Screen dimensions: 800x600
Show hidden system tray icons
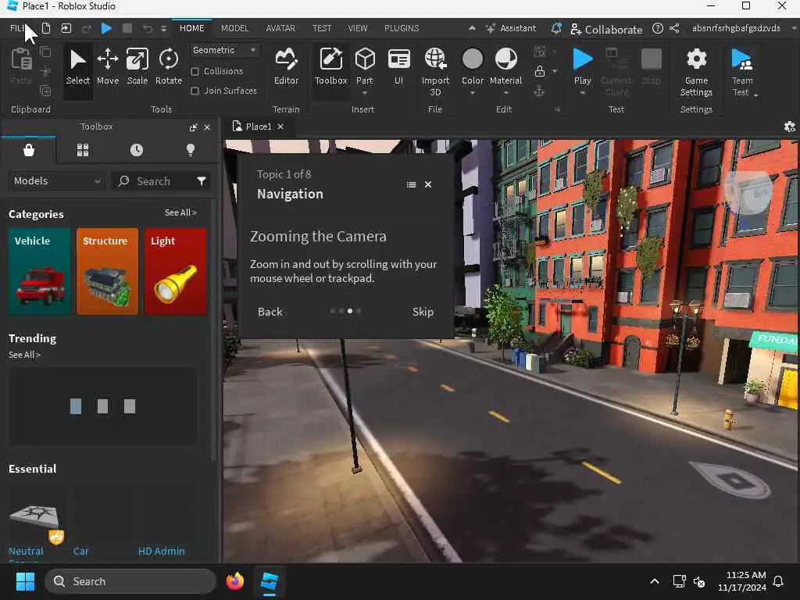(655, 581)
